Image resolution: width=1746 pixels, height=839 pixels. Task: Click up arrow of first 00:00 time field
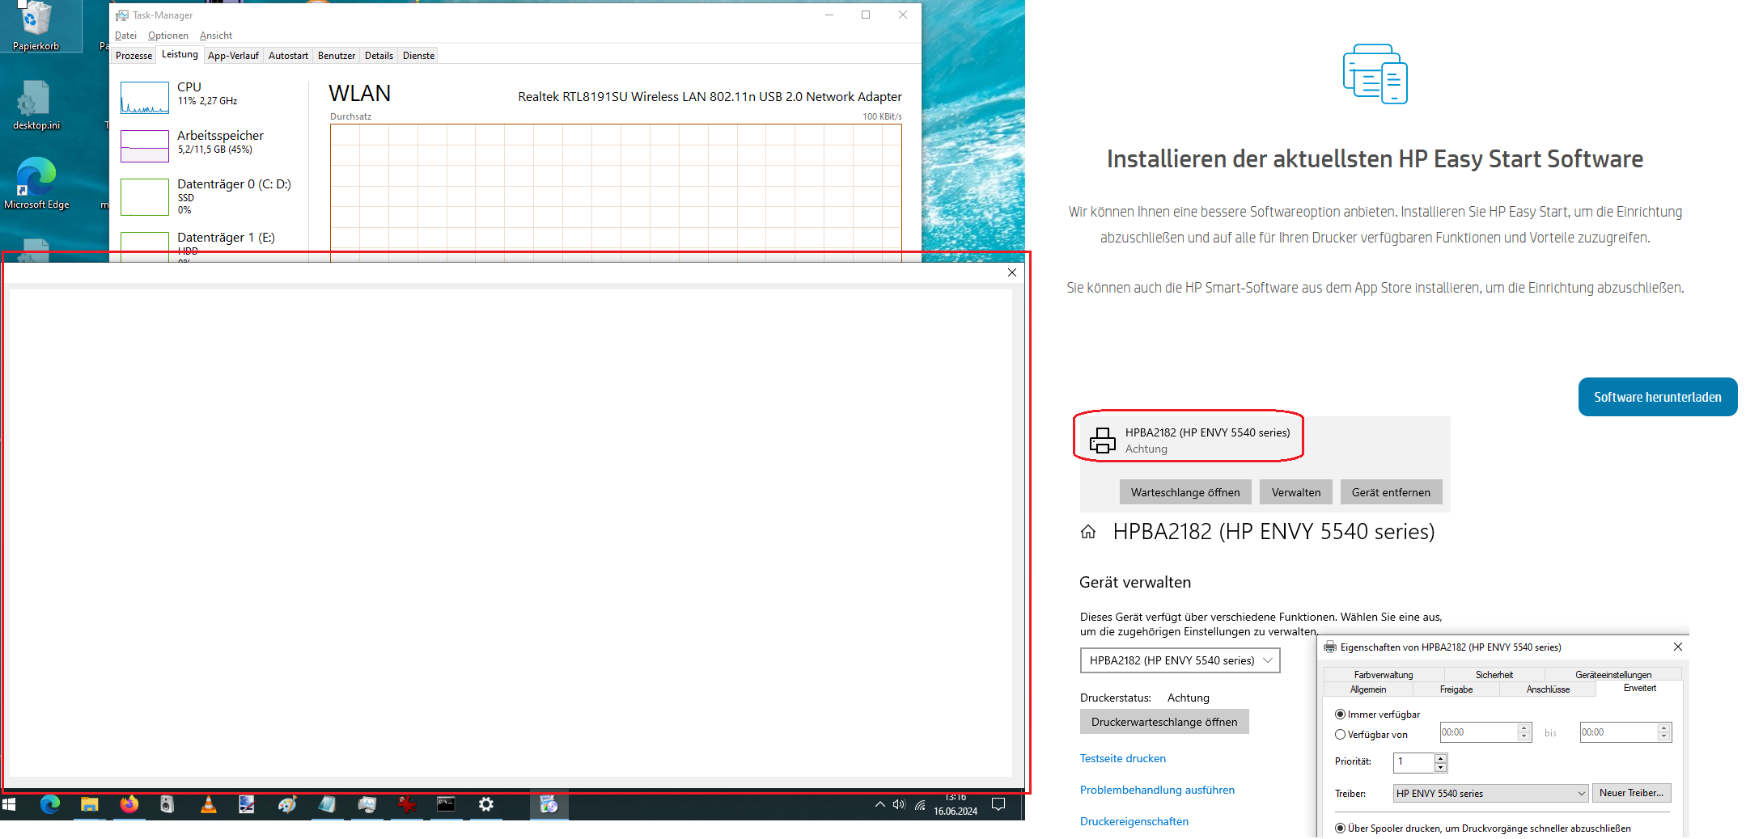tap(1524, 728)
